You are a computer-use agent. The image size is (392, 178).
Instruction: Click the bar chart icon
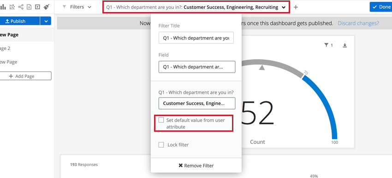click(3, 7)
